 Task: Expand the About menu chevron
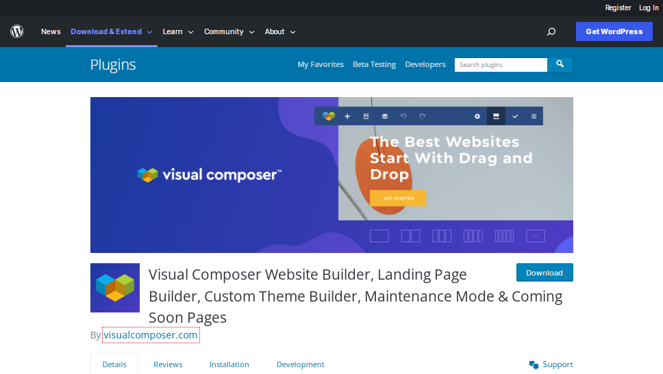(x=292, y=32)
